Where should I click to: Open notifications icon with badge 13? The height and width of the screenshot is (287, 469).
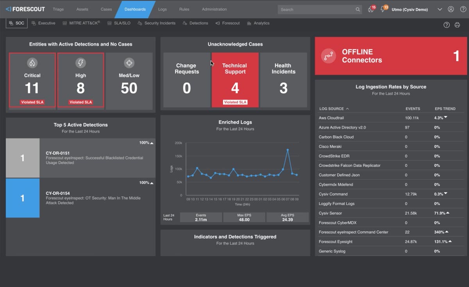(x=383, y=9)
